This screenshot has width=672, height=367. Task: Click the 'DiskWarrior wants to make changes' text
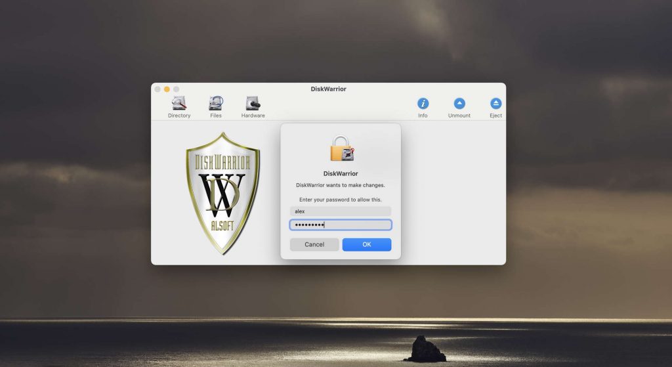[x=341, y=185]
